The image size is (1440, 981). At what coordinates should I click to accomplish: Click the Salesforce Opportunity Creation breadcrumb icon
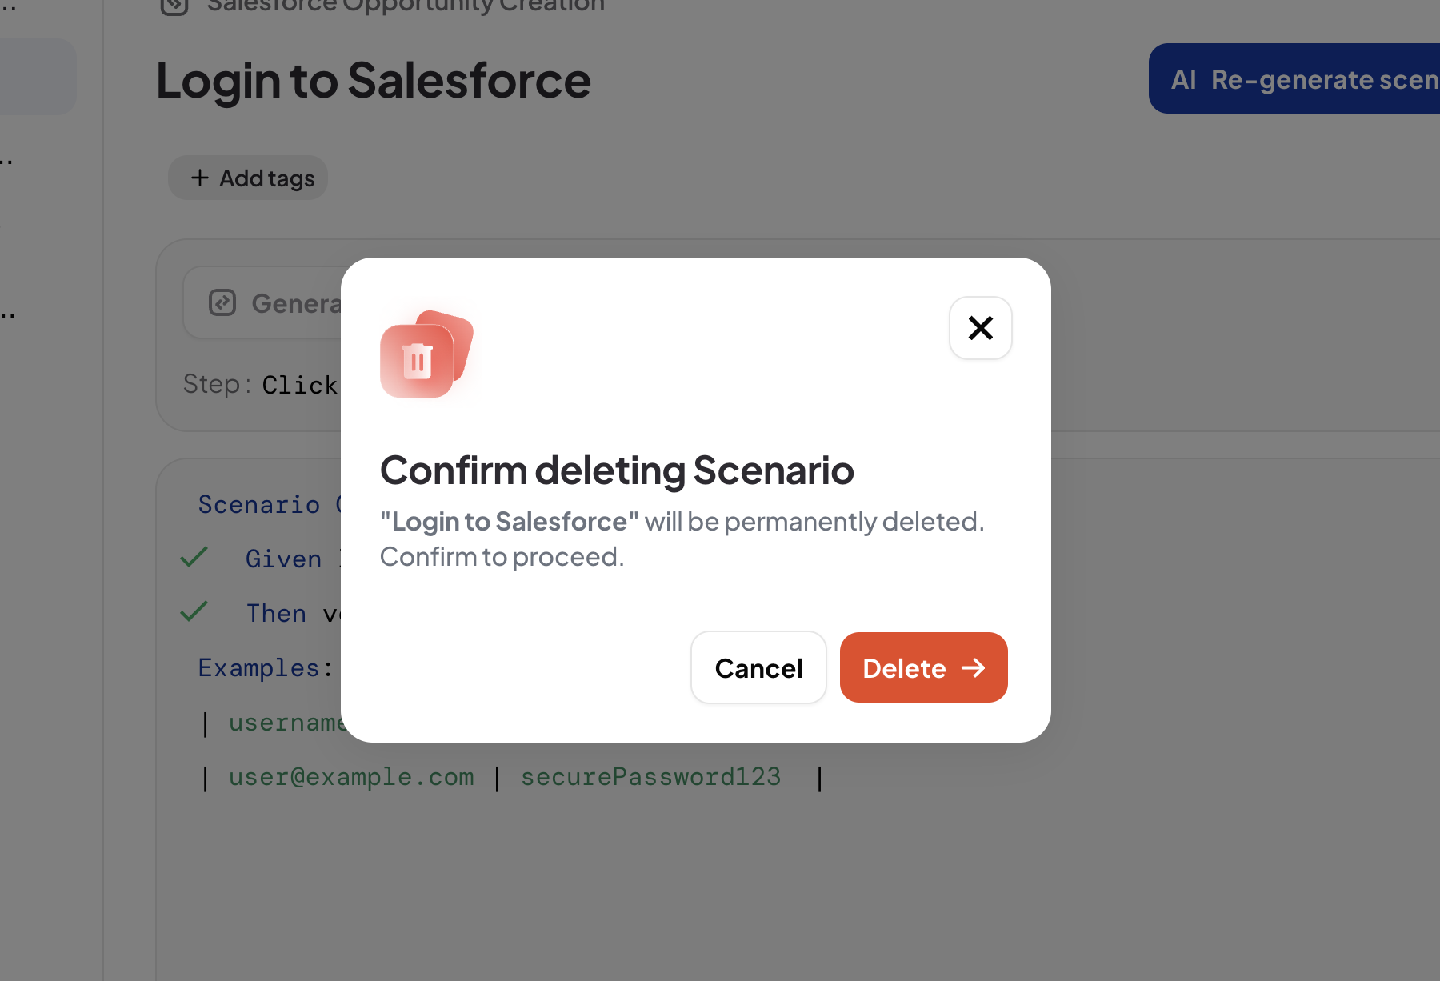(174, 6)
